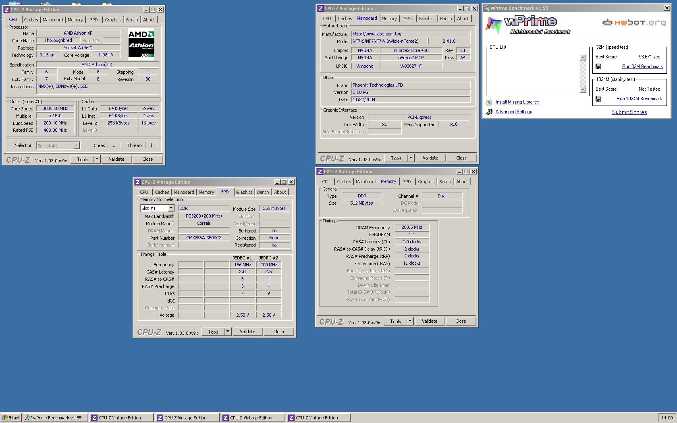This screenshot has width=677, height=423.
Task: Open CPU tab in the Mainboard window
Action: [327, 19]
